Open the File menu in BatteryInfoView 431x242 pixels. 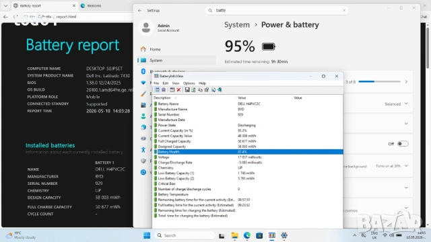(156, 83)
